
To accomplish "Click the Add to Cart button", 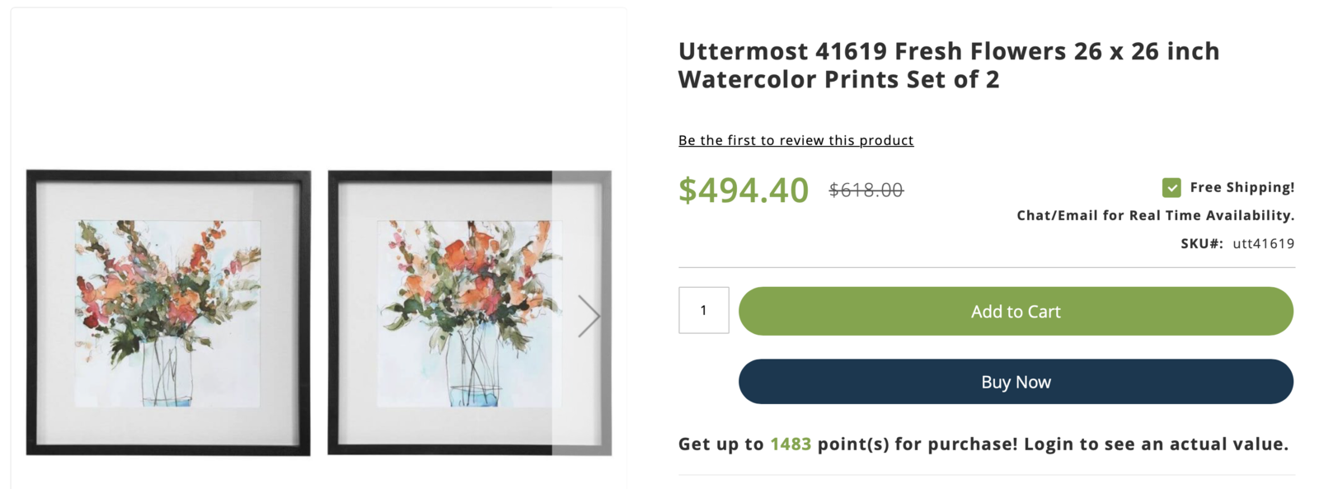I will pyautogui.click(x=1015, y=311).
